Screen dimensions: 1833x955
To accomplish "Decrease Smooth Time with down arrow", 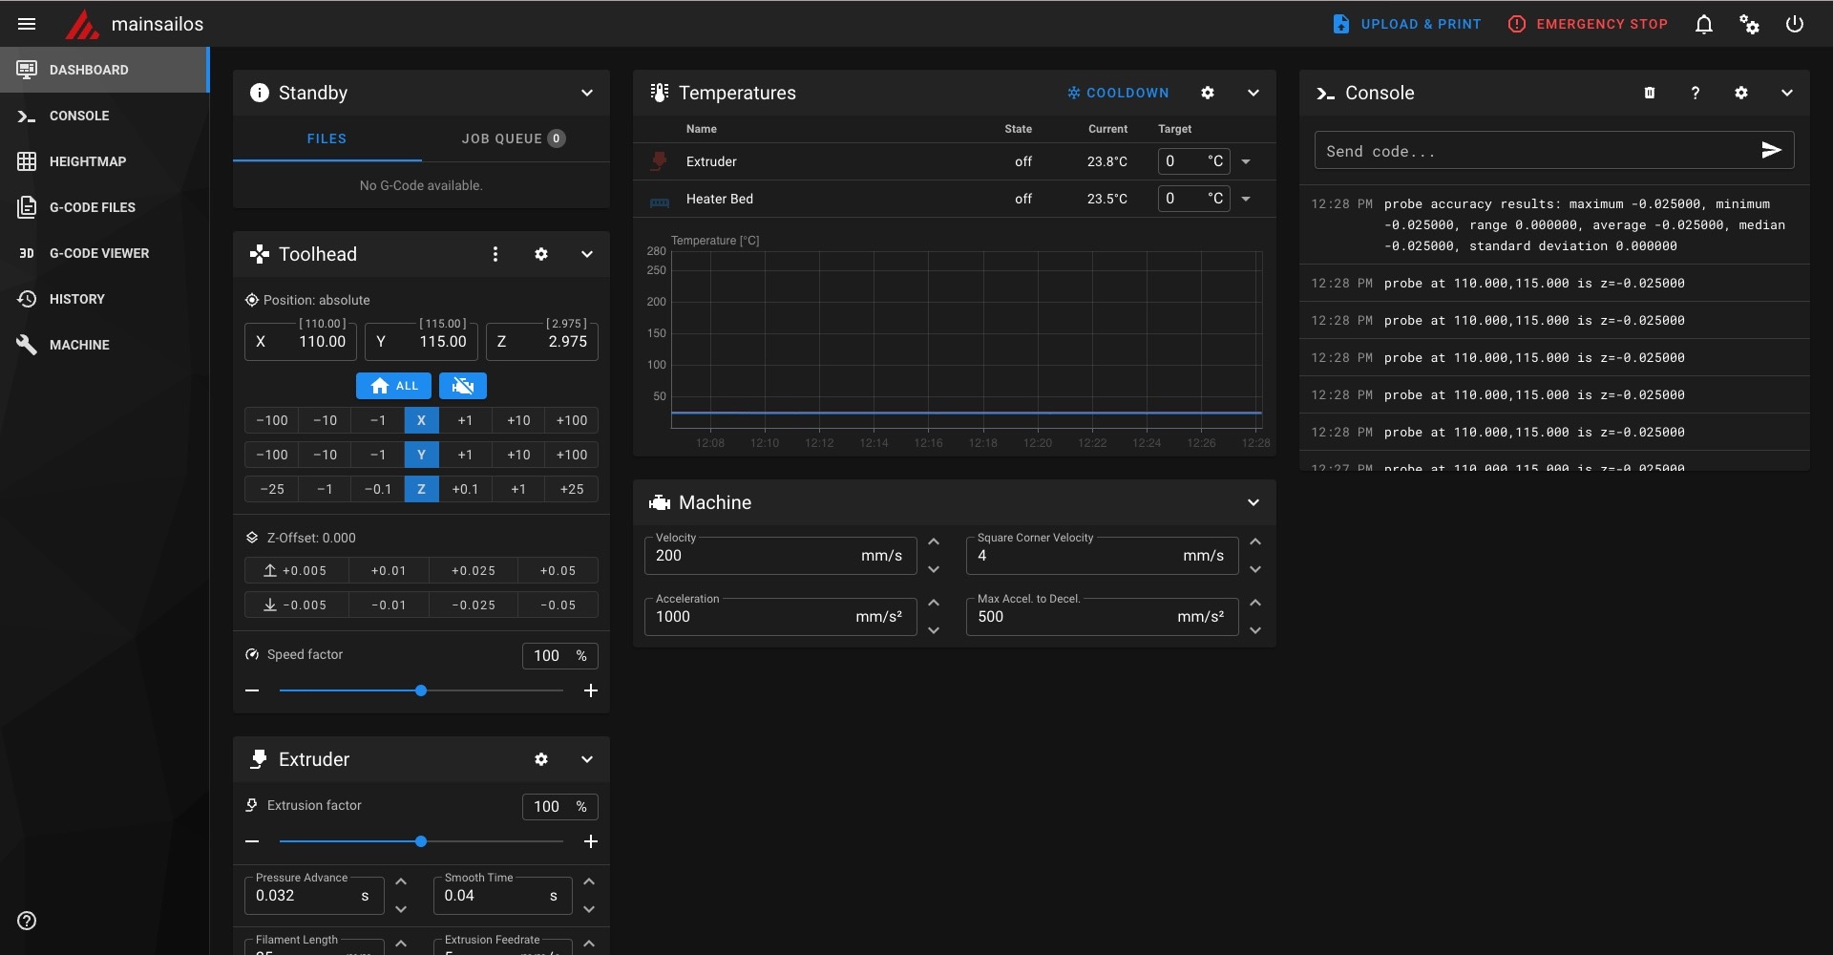I will 589,909.
